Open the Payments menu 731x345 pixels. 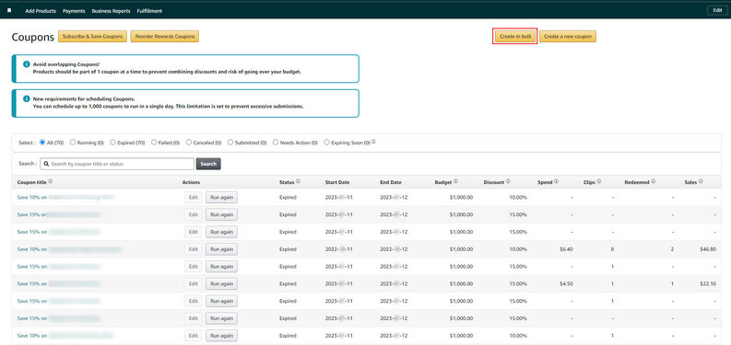pos(74,11)
